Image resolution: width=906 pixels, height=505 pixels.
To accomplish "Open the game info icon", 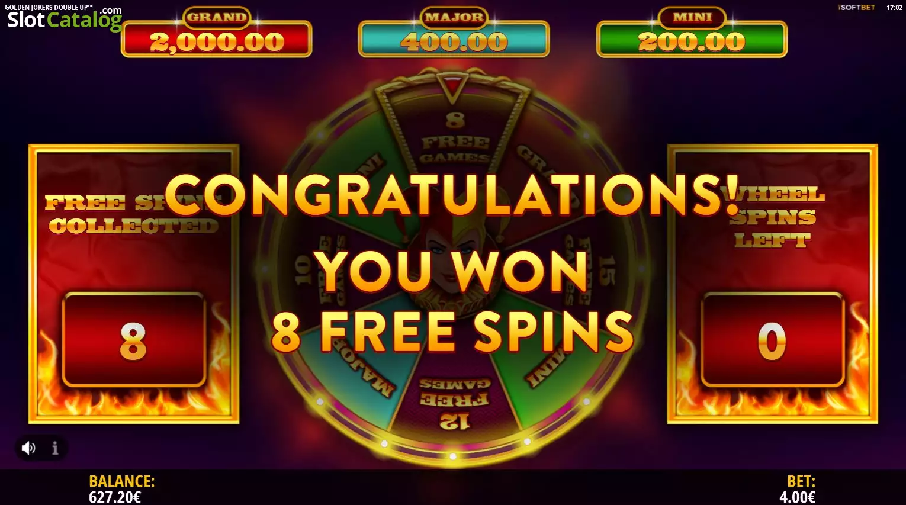I will click(55, 448).
